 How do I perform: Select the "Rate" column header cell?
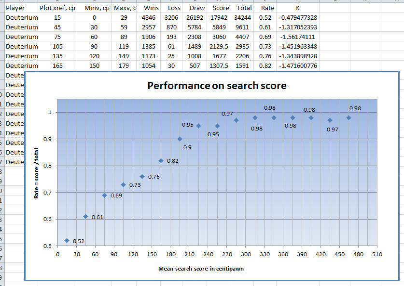[265, 8]
